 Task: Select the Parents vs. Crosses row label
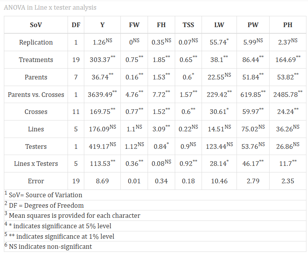tap(36, 95)
